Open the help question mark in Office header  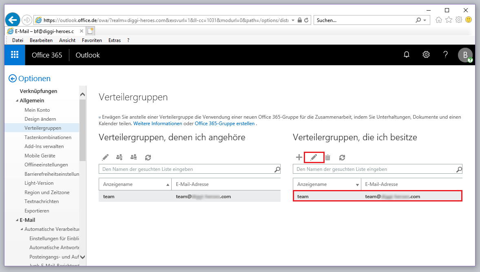point(445,55)
